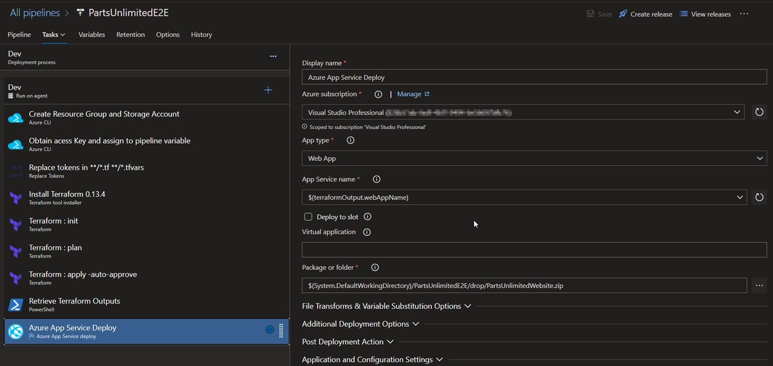Refresh the App Service name list
The height and width of the screenshot is (366, 773).
click(x=759, y=197)
